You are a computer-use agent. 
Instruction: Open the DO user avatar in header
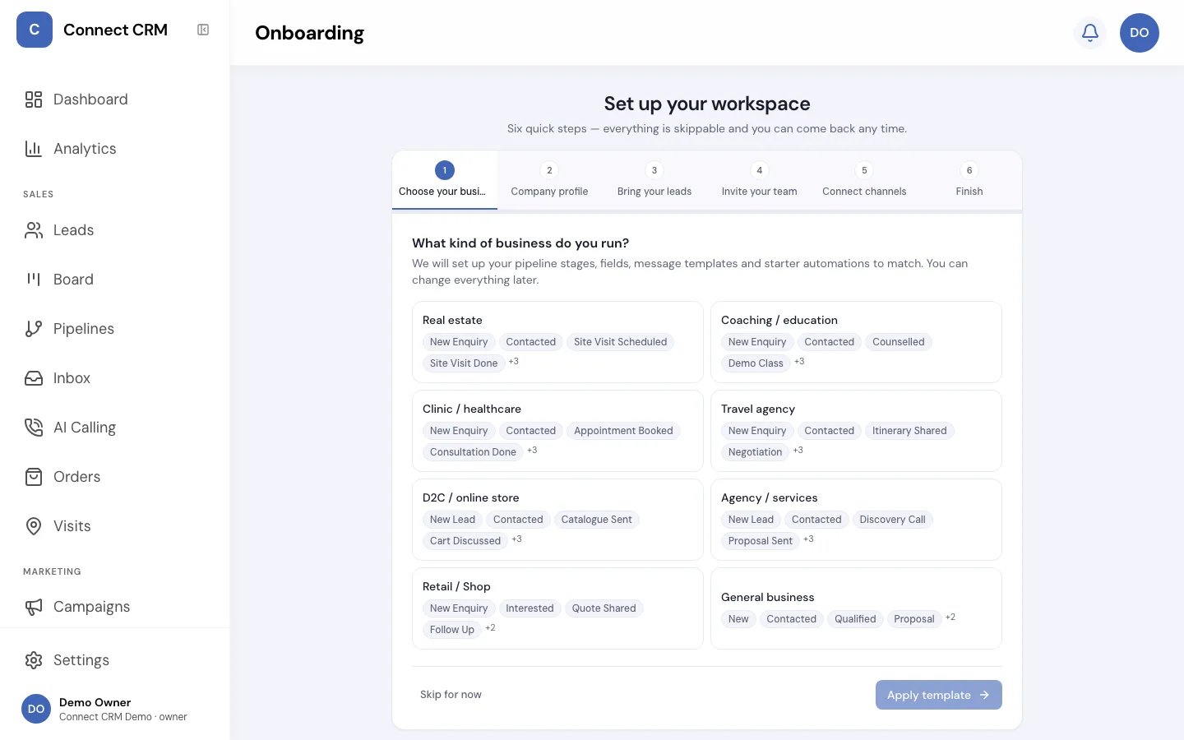point(1140,33)
